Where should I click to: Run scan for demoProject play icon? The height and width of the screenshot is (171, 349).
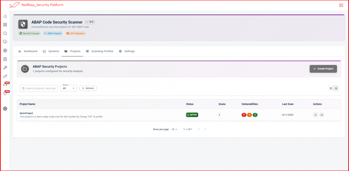click(316, 115)
